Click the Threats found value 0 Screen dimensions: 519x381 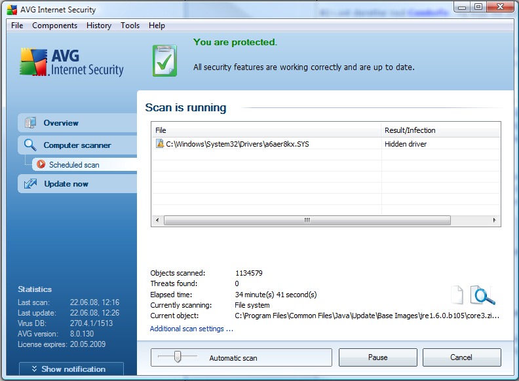pyautogui.click(x=237, y=283)
